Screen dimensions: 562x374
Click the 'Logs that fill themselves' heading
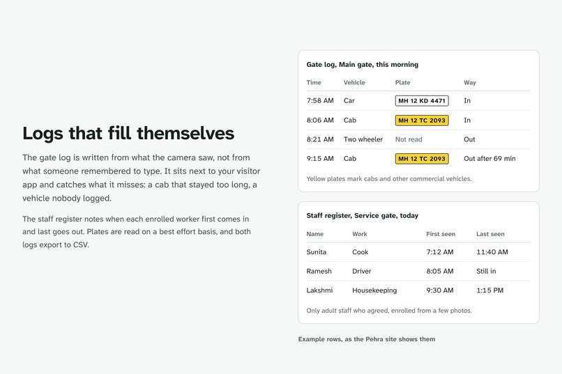click(128, 133)
